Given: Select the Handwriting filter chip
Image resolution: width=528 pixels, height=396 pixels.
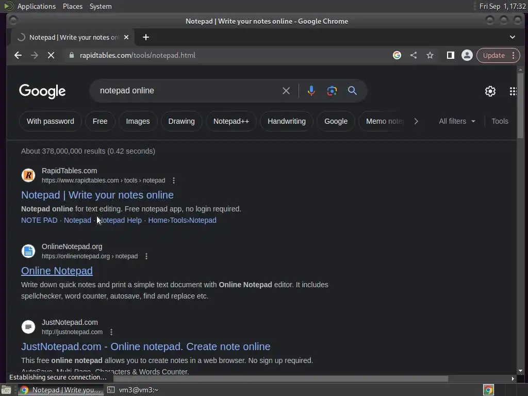Looking at the screenshot, I should click(287, 121).
